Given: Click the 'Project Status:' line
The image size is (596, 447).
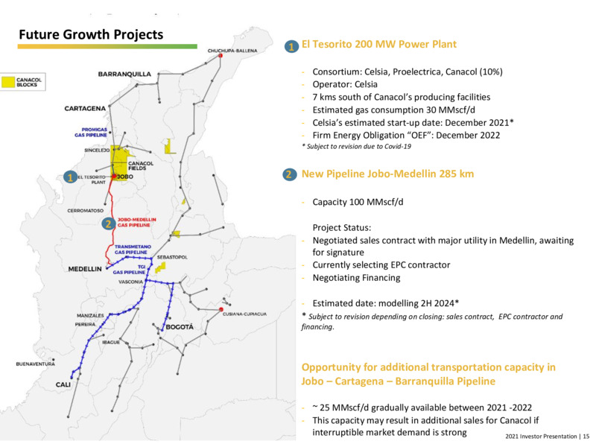Looking at the screenshot, I should [342, 228].
